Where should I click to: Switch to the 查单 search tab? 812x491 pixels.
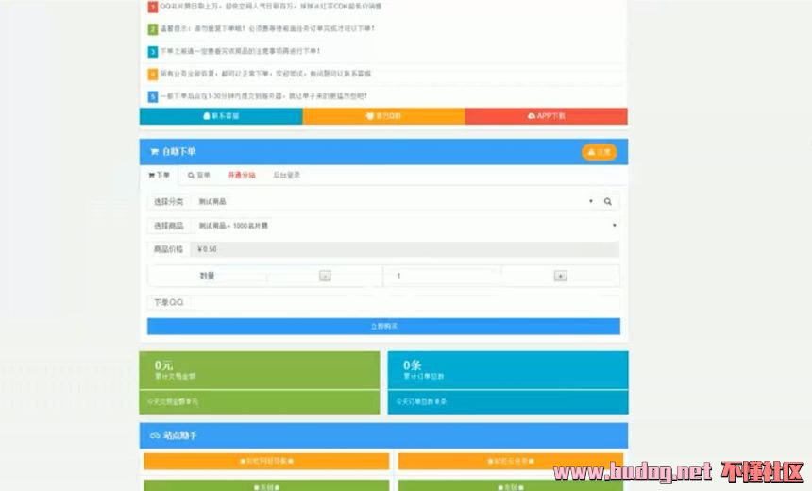(x=198, y=175)
